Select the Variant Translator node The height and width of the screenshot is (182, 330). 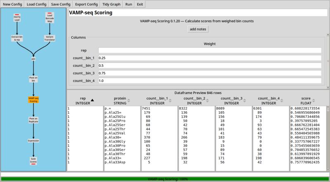(49, 38)
